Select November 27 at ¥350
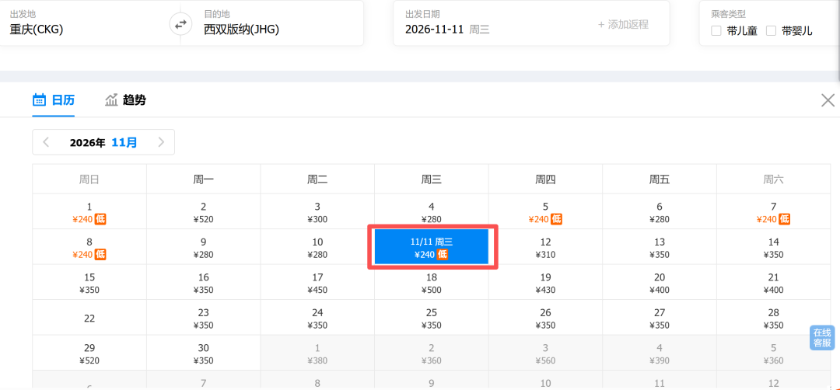This screenshot has height=390, width=840. click(x=660, y=318)
